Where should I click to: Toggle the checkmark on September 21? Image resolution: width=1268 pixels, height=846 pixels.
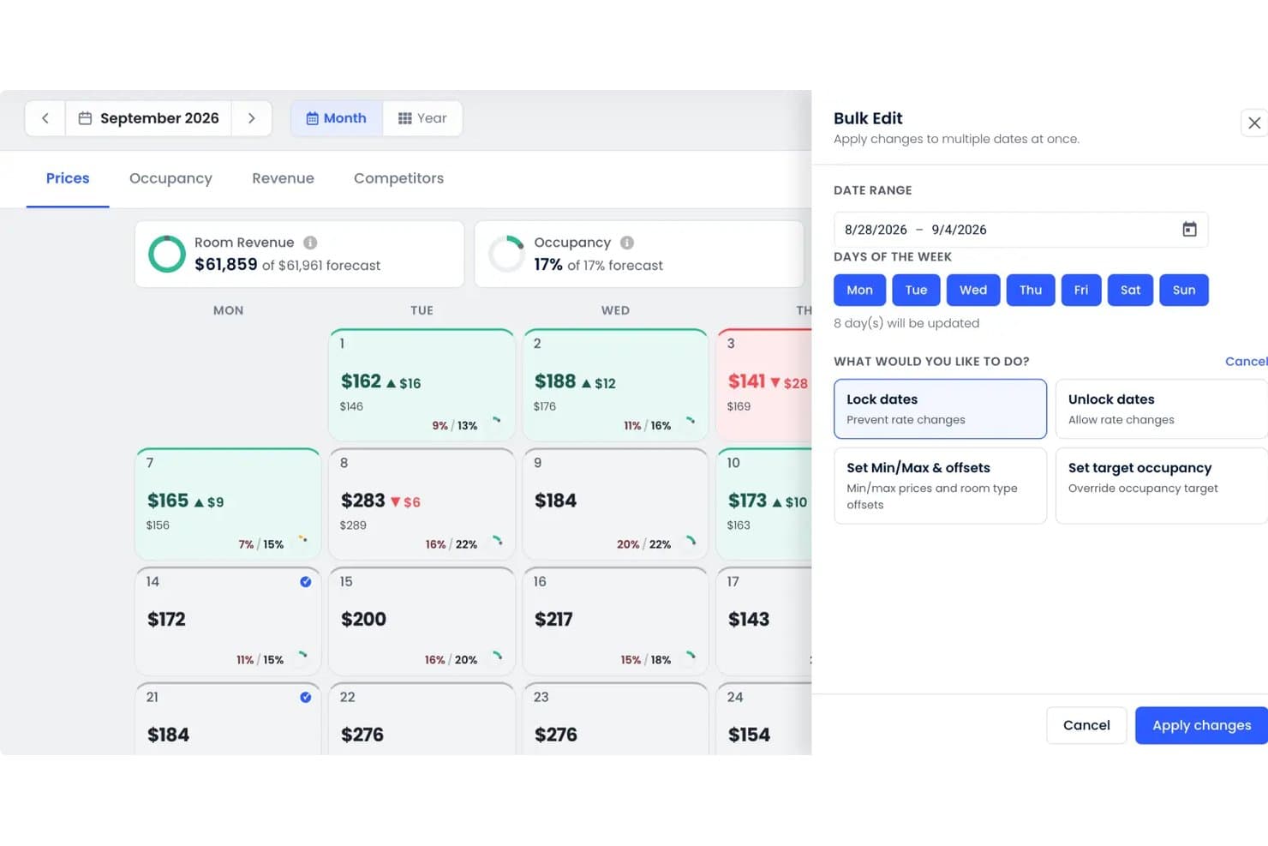306,698
